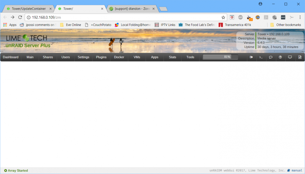Click the 81% progress bar
Screen dimensions: 305x174
220,57
